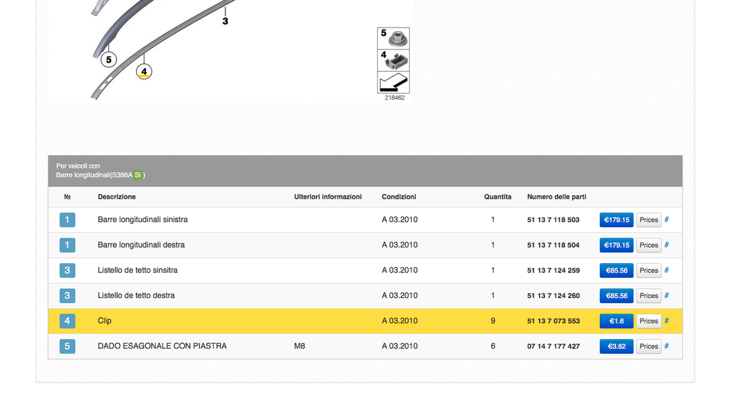The height and width of the screenshot is (396, 742).
Task: Click quantity 9 in the Clip row
Action: tap(493, 321)
